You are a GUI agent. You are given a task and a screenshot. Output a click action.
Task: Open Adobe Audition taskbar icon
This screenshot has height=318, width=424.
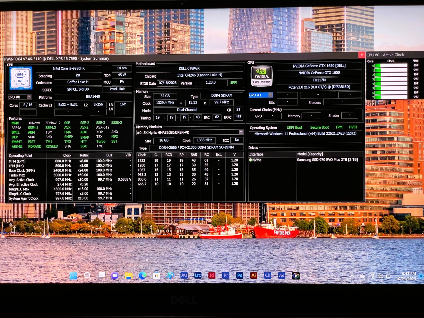click(x=184, y=276)
